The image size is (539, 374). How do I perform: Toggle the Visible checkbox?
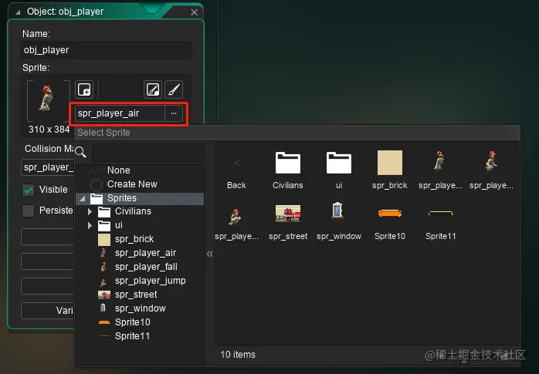(29, 190)
